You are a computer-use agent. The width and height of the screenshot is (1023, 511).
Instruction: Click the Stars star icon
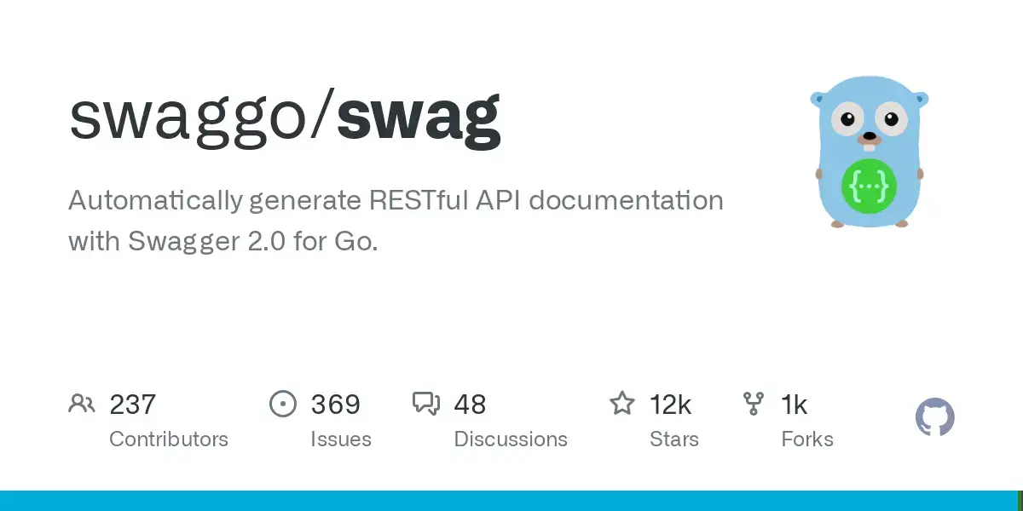[621, 404]
